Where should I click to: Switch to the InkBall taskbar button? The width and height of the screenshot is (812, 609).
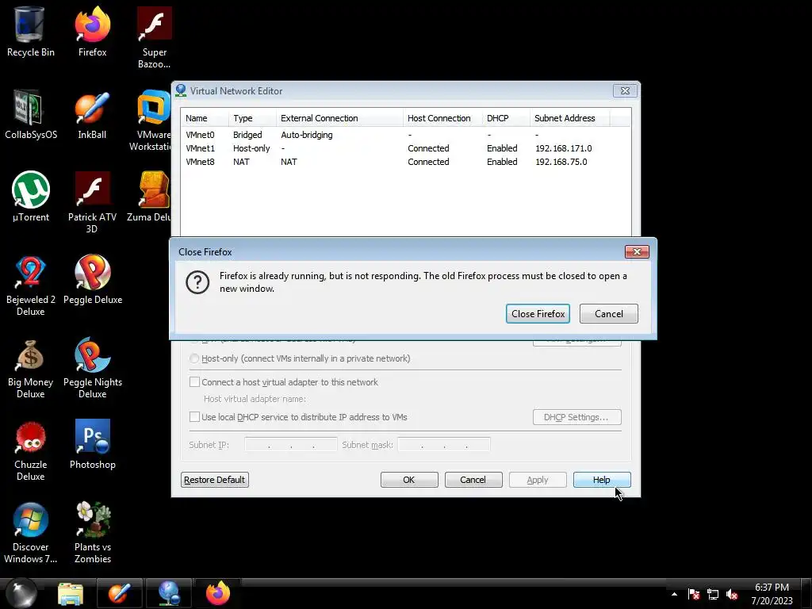[119, 593]
